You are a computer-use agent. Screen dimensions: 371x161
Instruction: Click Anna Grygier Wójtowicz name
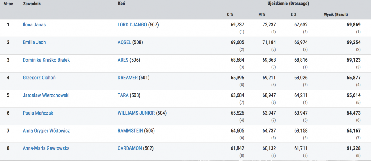click(x=46, y=130)
